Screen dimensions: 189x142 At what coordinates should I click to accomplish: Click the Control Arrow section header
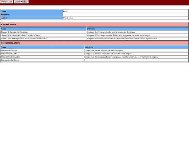pos(94,25)
